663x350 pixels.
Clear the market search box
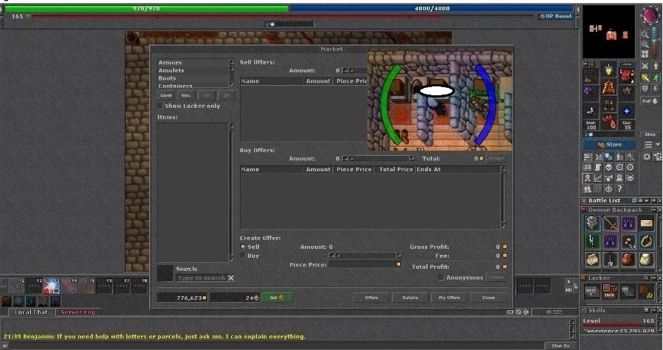[x=231, y=278]
